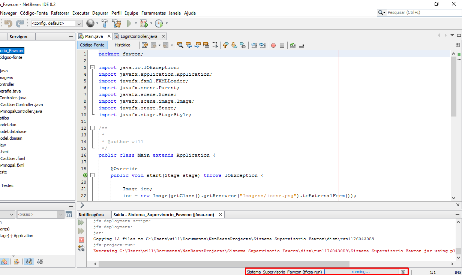Viewport: 462px width, 275px height.
Task: Build the project using the hammer icon
Action: point(105,23)
